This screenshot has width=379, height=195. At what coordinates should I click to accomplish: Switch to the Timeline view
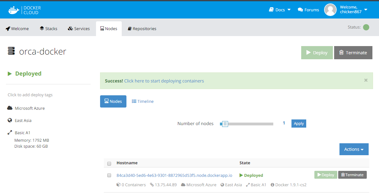tap(143, 101)
